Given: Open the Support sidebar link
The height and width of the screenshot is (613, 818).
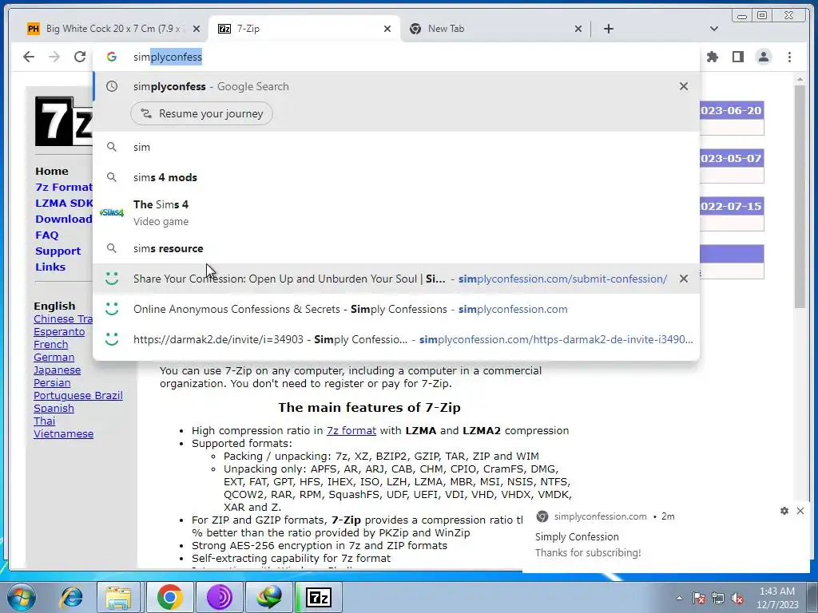Looking at the screenshot, I should pos(58,251).
